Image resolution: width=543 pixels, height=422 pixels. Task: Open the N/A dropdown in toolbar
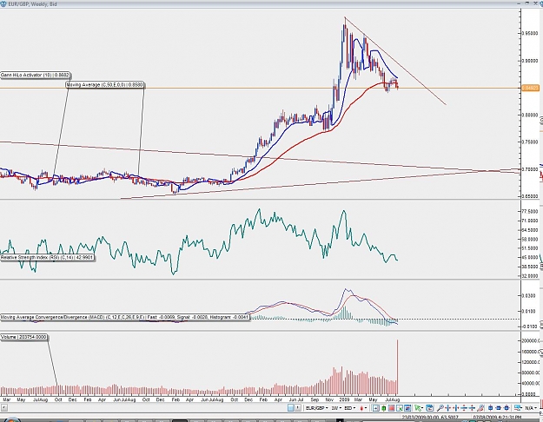[x=531, y=408]
